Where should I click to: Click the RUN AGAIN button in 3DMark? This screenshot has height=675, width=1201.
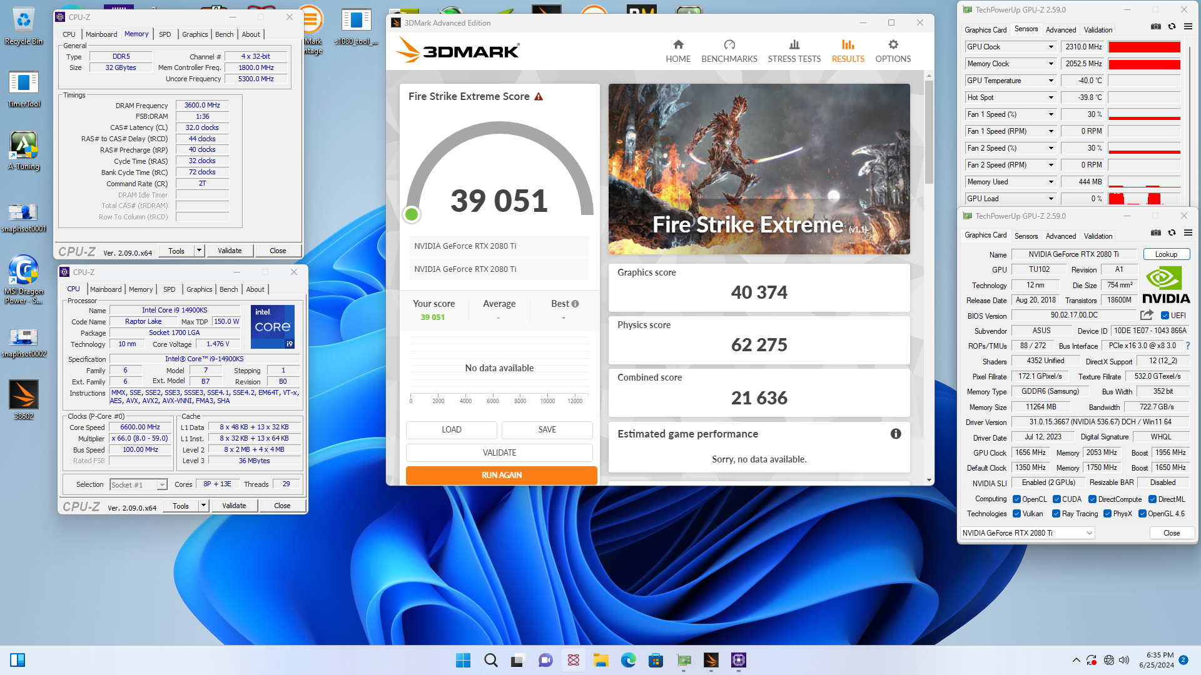click(x=502, y=476)
